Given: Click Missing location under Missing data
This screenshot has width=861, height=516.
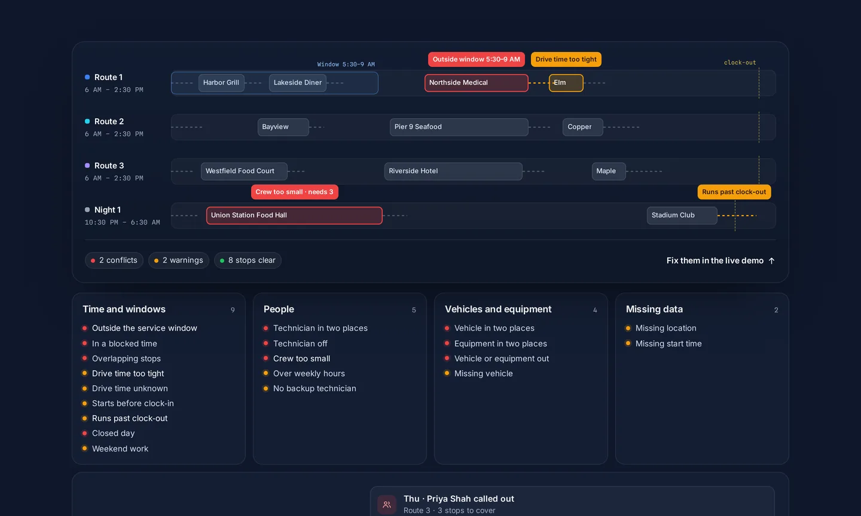Looking at the screenshot, I should coord(666,328).
